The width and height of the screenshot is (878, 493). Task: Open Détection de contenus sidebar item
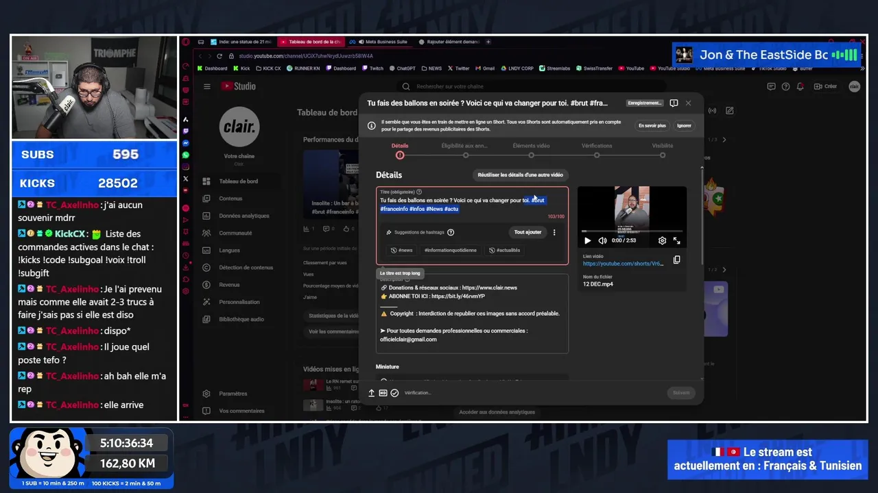click(246, 268)
